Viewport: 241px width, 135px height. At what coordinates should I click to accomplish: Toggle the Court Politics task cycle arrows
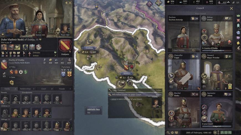click(193, 50)
